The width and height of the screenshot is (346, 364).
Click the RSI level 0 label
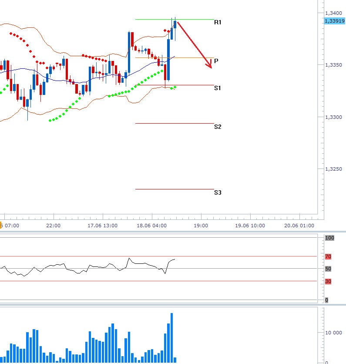click(x=326, y=300)
